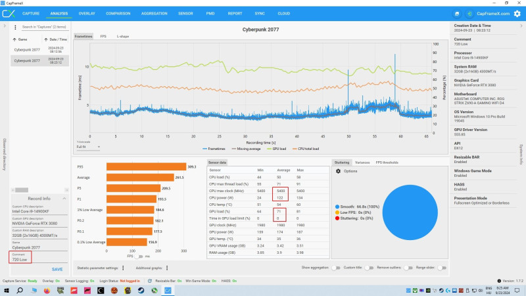Switch the FPS / ms toggle
Screen dimensions: 526x296
coord(139,257)
